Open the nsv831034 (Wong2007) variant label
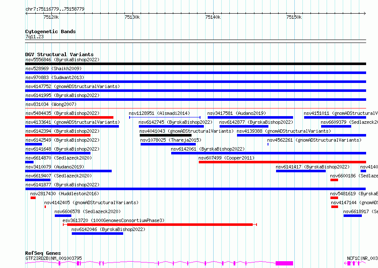Screen dimensions: 378x268 [51, 104]
